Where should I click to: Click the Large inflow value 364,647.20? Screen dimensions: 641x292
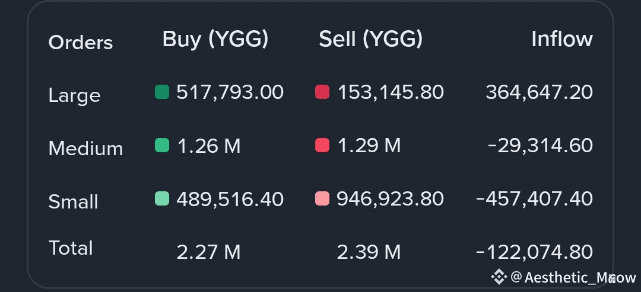[539, 92]
